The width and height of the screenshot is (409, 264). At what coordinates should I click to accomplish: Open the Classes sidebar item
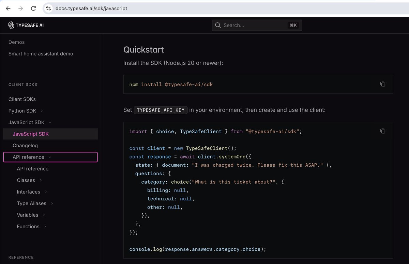tap(26, 180)
